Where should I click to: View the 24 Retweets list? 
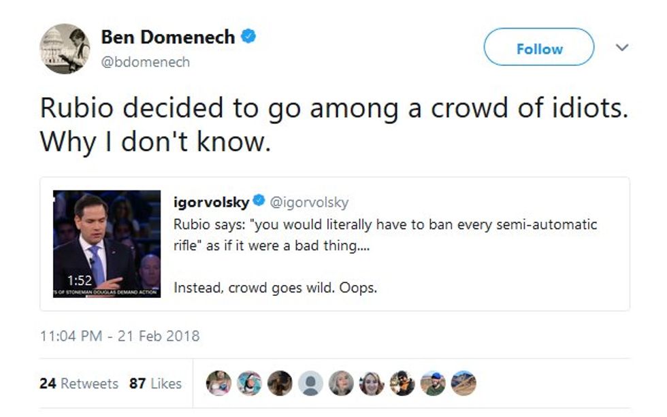tap(79, 384)
